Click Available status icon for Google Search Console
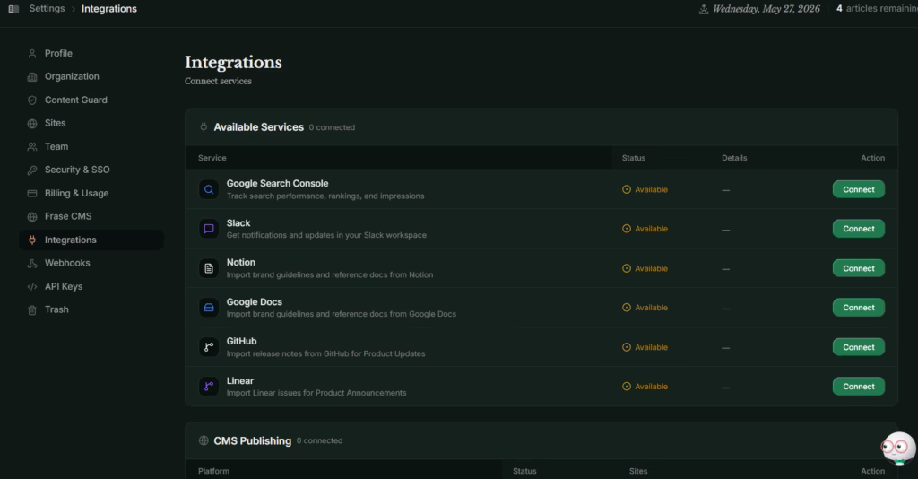The width and height of the screenshot is (918, 479). (627, 190)
